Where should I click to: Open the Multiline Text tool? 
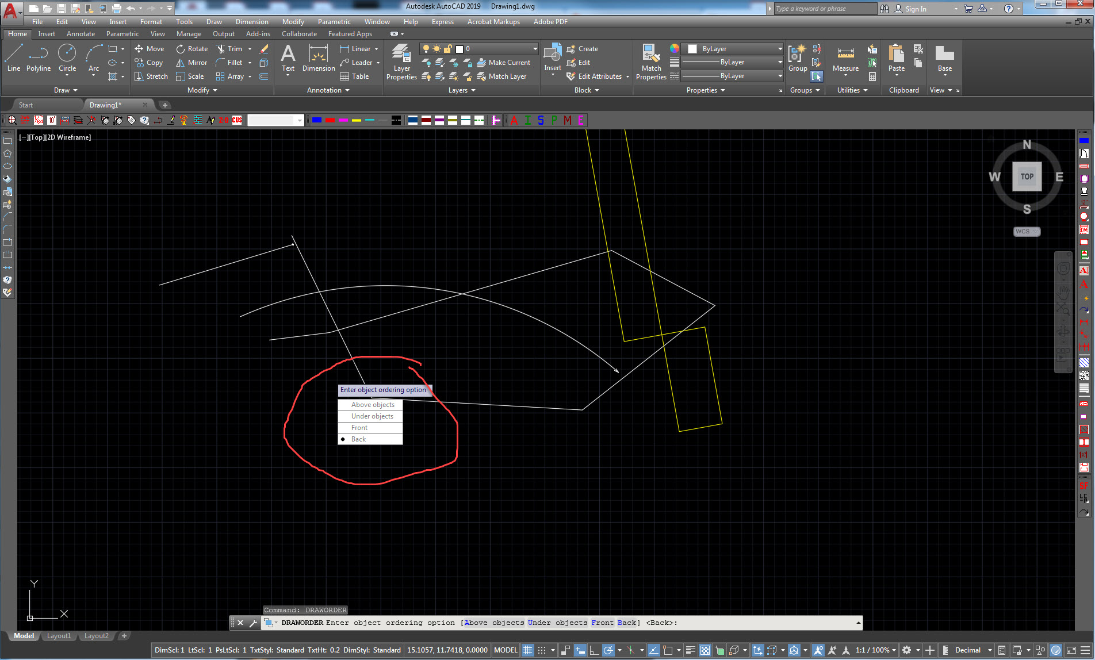click(288, 57)
